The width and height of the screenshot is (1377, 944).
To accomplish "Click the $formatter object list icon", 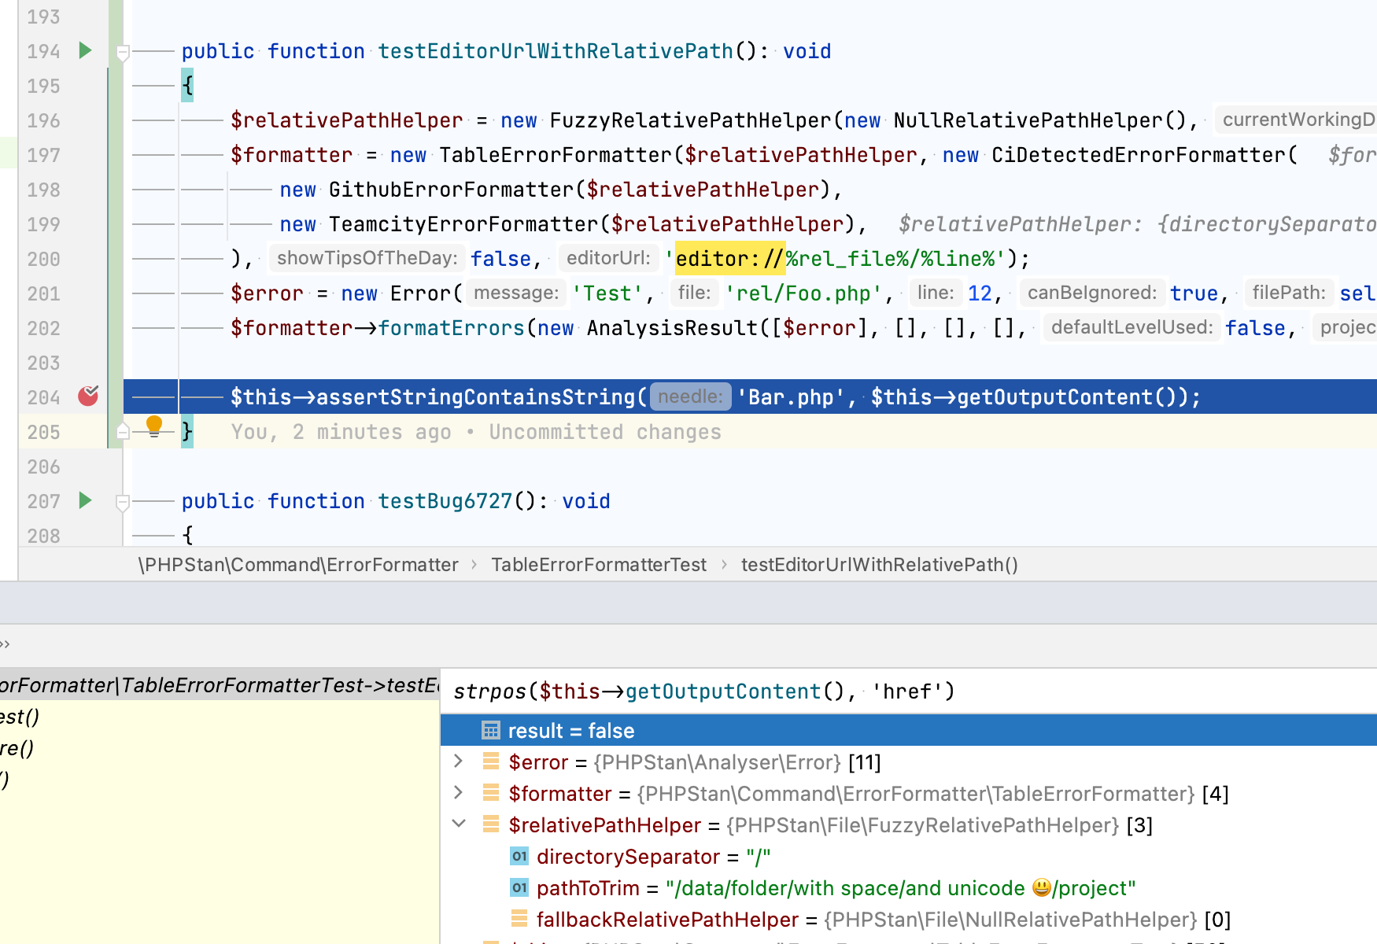I will pyautogui.click(x=491, y=792).
